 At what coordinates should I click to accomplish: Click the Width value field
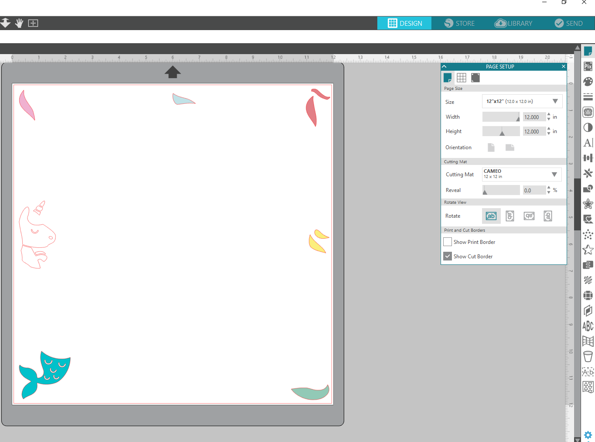point(534,117)
